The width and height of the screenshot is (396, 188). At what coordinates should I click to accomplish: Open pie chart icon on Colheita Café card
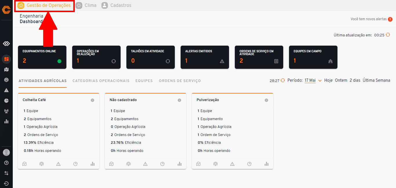[75, 164]
